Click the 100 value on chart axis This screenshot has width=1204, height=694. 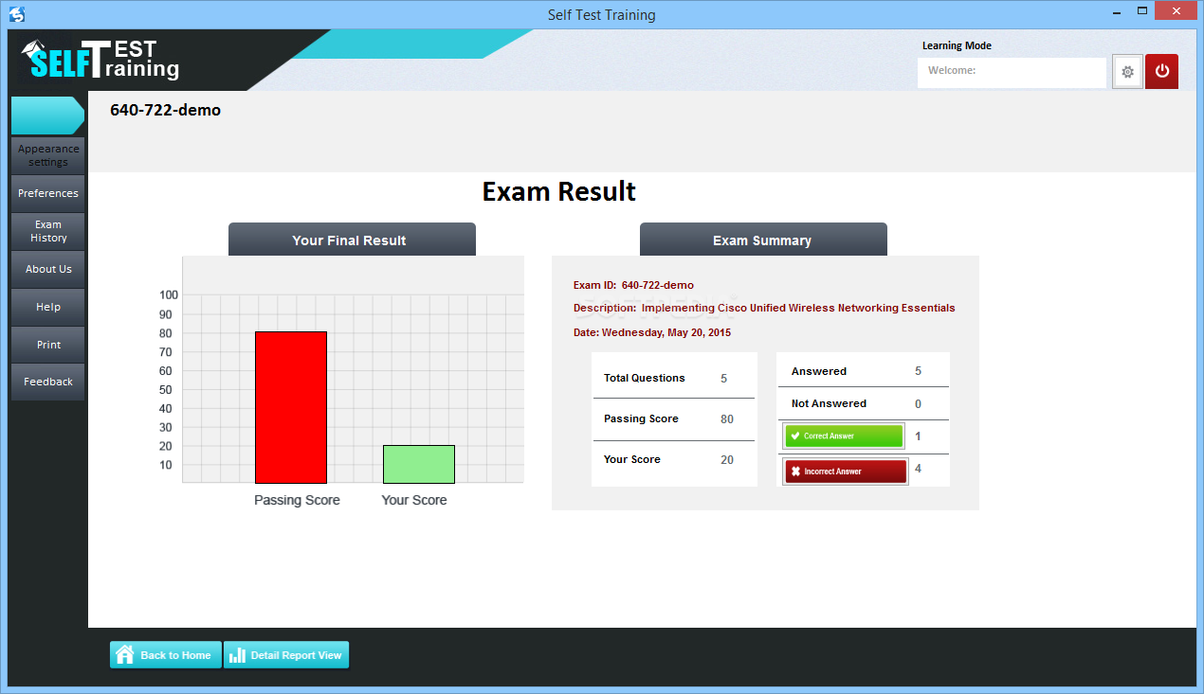tap(169, 295)
